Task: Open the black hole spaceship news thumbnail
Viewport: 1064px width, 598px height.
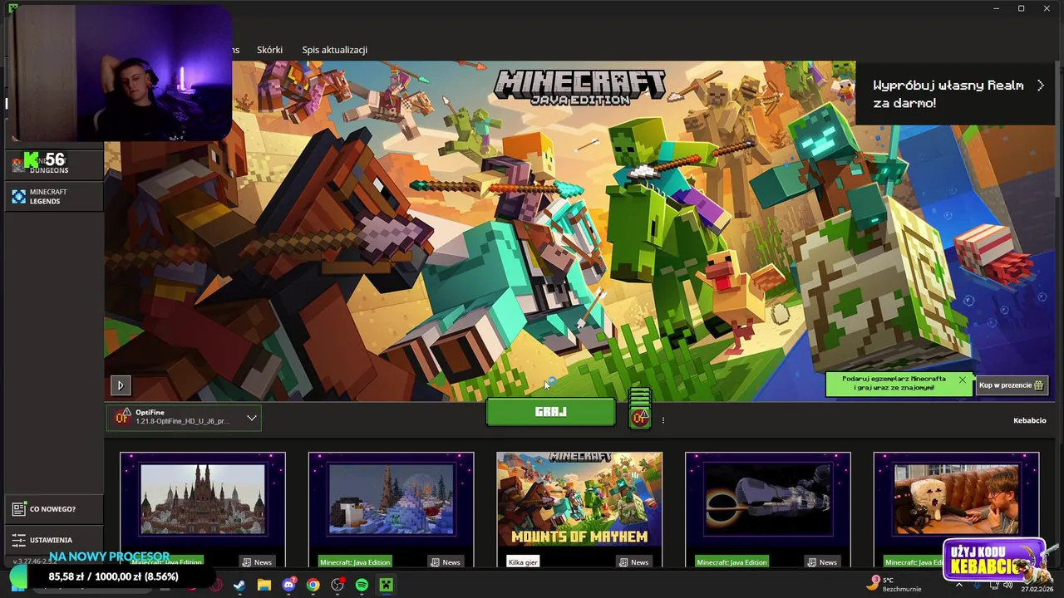Action: (x=767, y=499)
